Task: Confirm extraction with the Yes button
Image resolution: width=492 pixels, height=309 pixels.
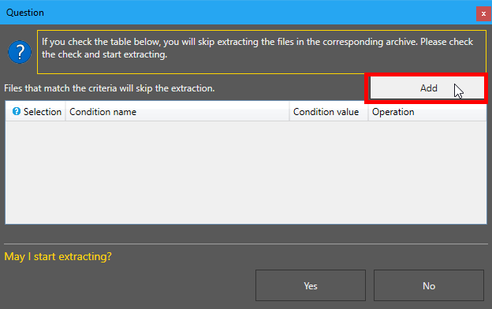Action: point(311,285)
